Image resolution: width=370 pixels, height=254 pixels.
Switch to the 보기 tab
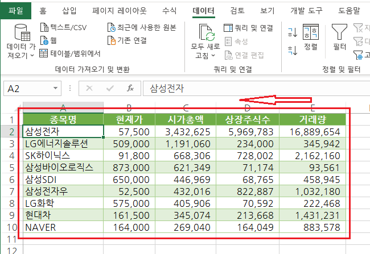point(268,11)
